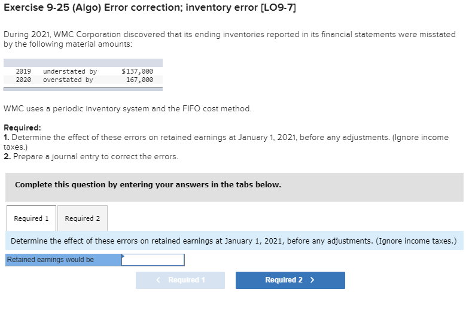Click the 167,000 amount
The width and height of the screenshot is (466, 310).
[x=139, y=80]
